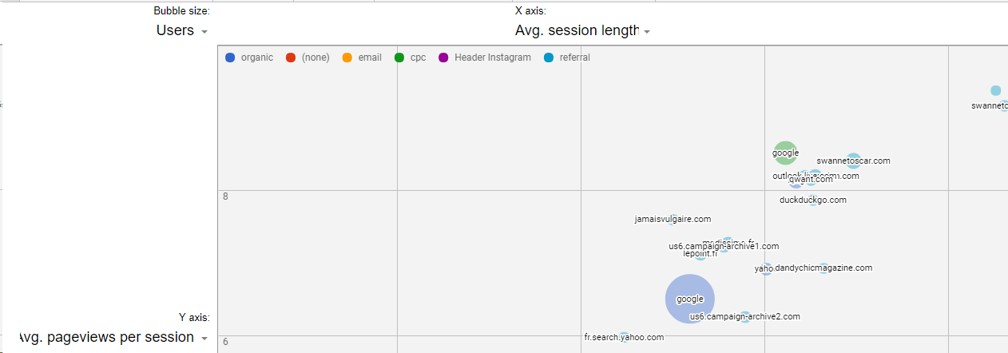Screen dimensions: 1008x353
Task: Open the X axis Avg. session length dropdown
Action: pyautogui.click(x=582, y=30)
